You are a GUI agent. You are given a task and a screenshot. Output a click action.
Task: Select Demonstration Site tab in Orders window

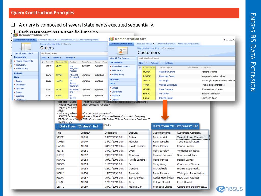coord(25,40)
